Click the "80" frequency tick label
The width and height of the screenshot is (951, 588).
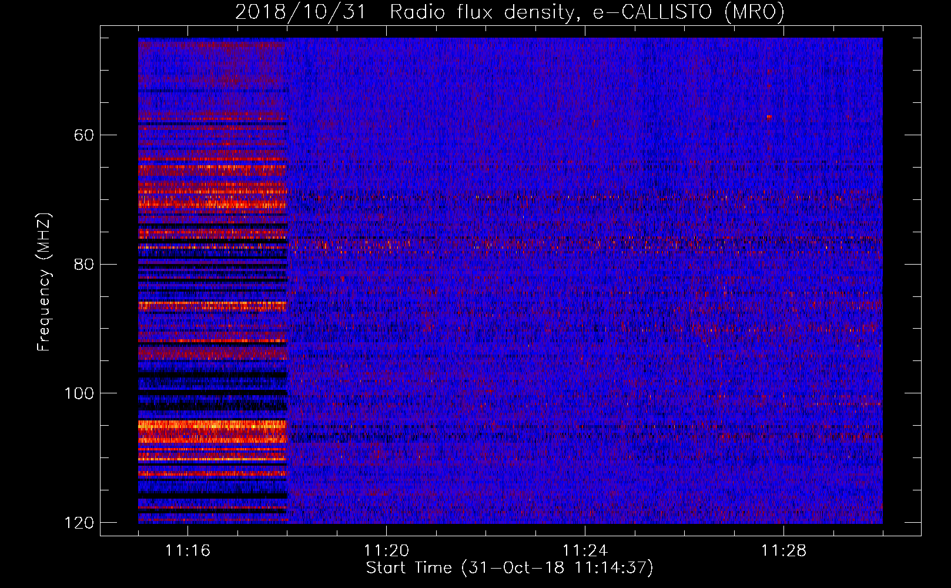83,265
